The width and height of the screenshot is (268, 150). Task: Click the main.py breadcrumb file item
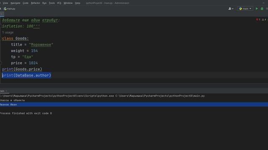(10, 9)
